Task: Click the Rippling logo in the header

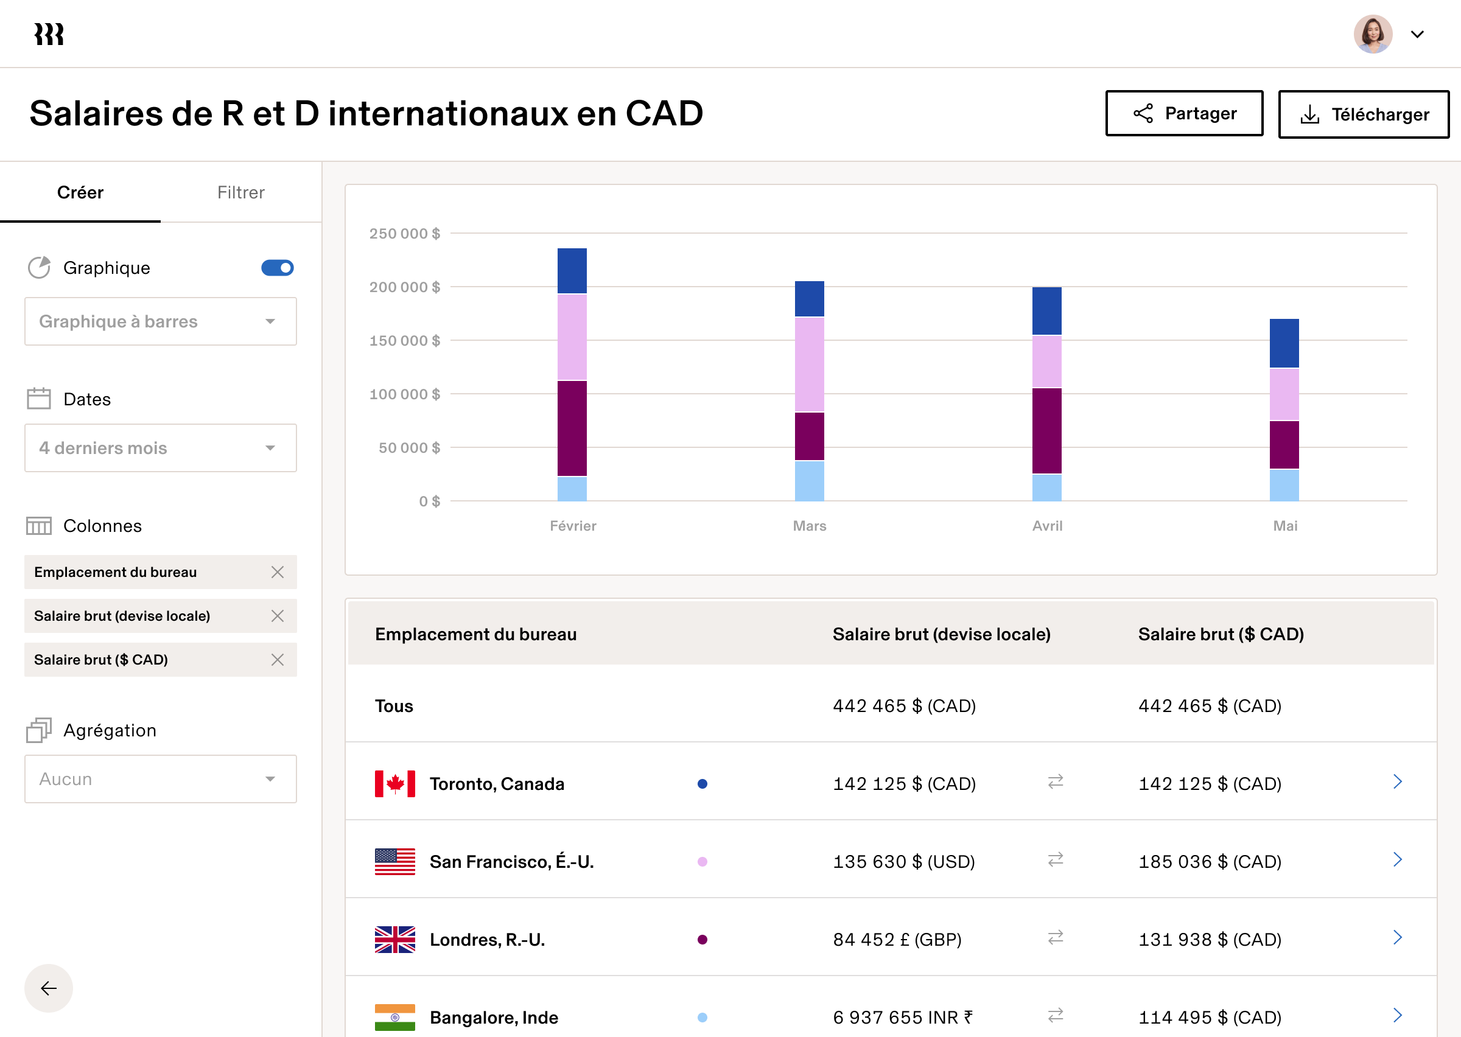Action: tap(48, 33)
